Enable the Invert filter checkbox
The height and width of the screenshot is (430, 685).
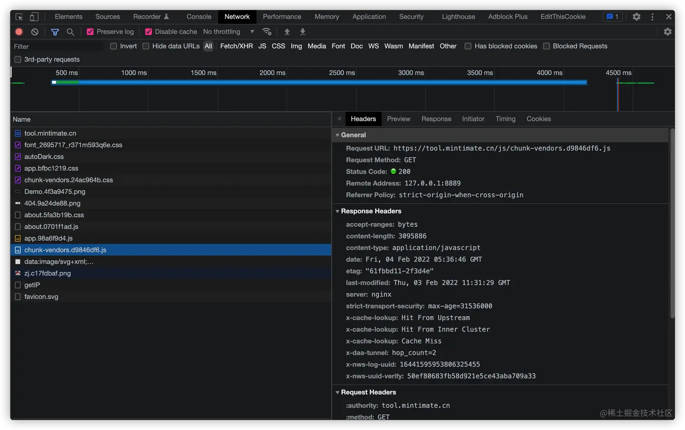pyautogui.click(x=114, y=46)
